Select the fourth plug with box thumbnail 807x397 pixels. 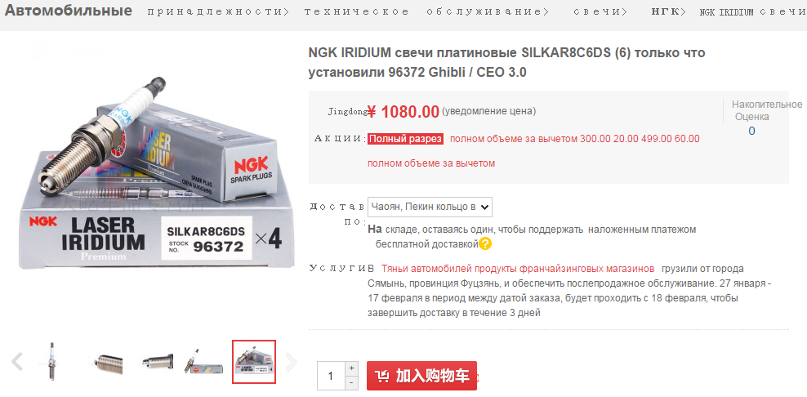click(x=204, y=363)
